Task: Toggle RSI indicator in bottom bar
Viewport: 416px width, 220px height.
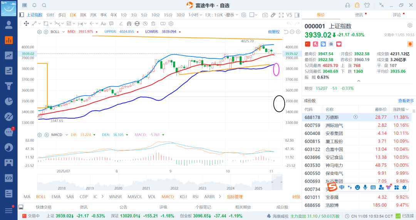Action: coord(196,197)
